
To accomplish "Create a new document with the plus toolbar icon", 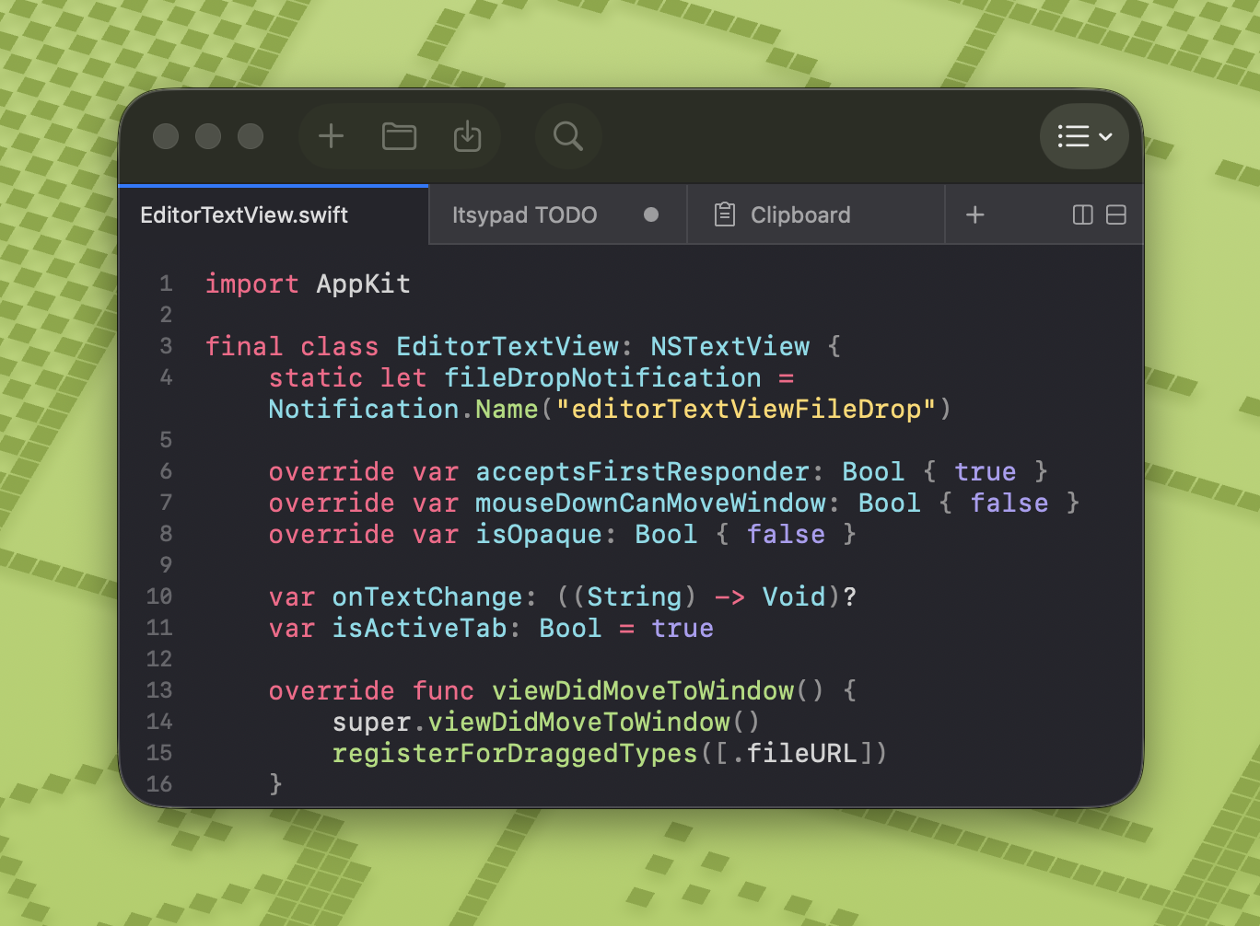I will [x=330, y=135].
